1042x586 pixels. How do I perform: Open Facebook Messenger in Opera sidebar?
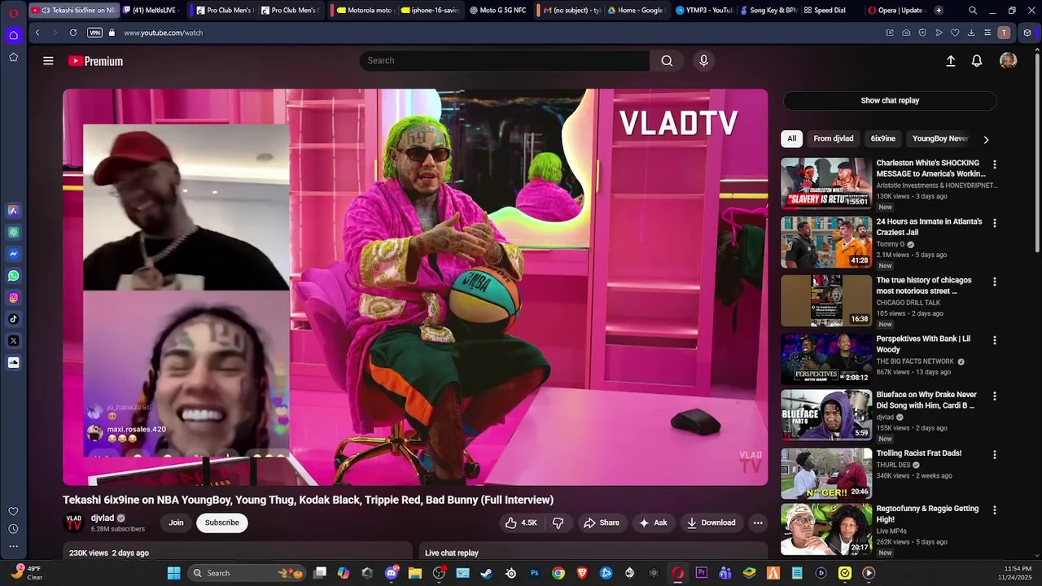pos(13,254)
